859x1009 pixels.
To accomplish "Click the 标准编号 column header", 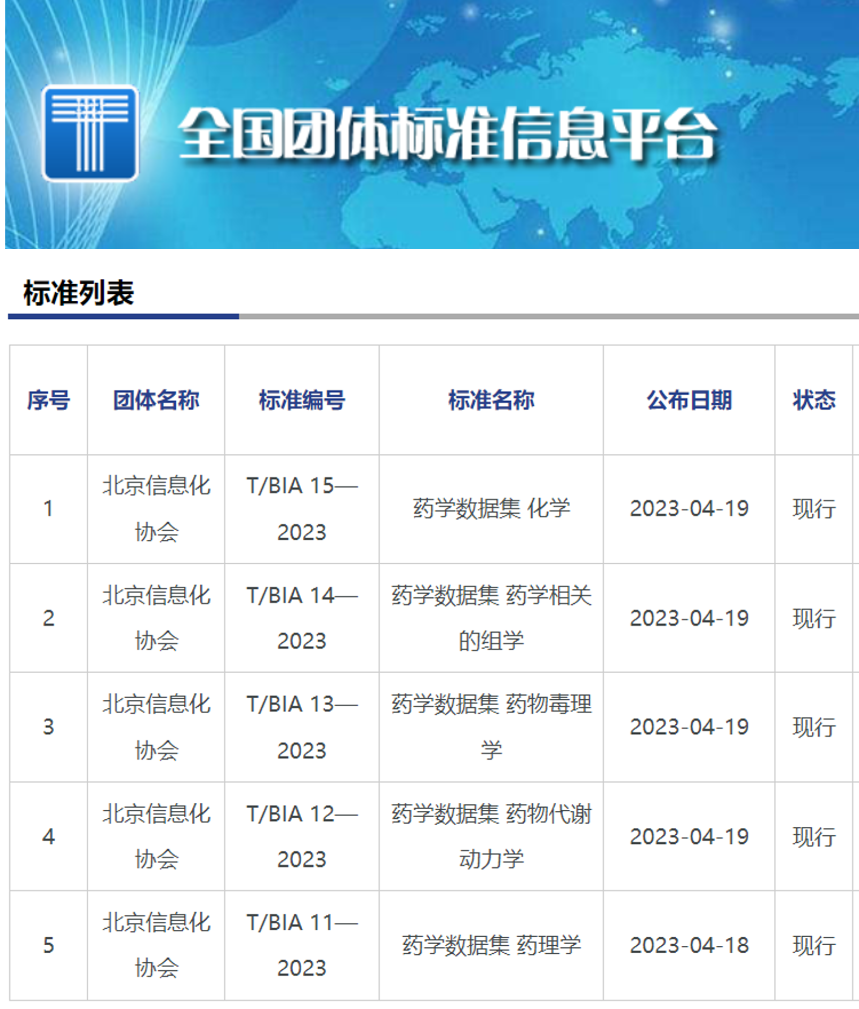I will [302, 400].
